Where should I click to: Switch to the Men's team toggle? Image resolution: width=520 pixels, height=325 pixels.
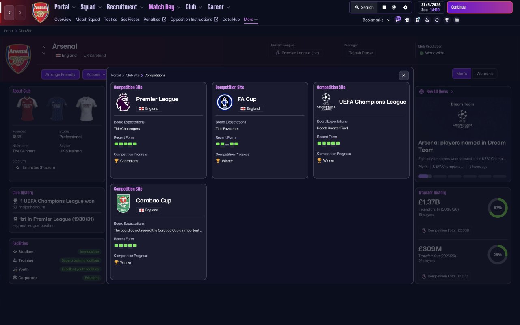[462, 74]
